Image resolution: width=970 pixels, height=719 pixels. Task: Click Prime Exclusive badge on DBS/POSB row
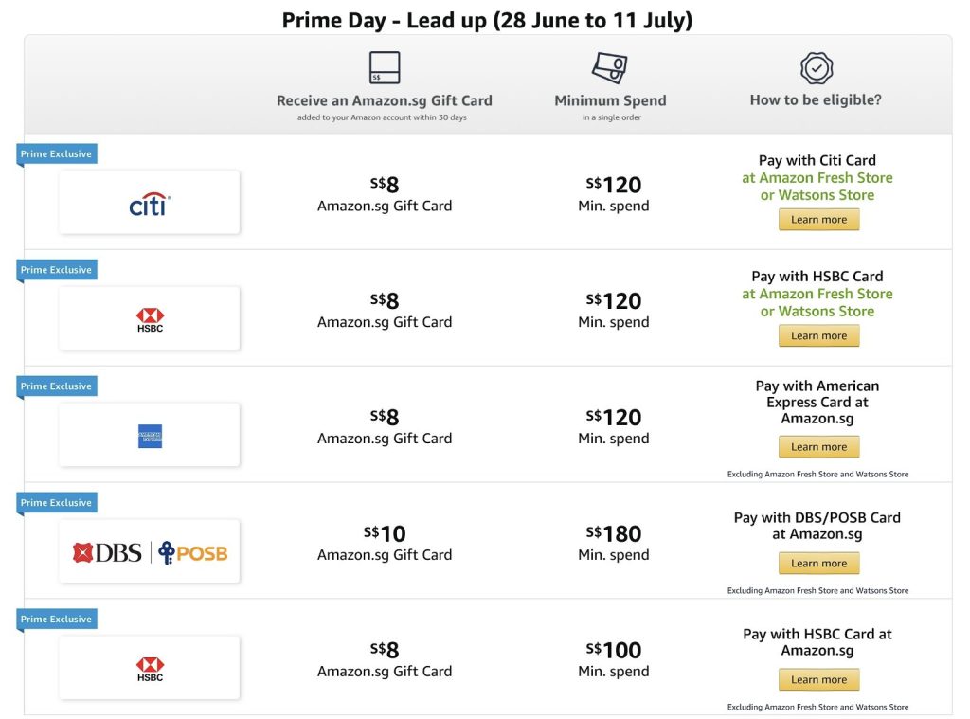[x=57, y=503]
